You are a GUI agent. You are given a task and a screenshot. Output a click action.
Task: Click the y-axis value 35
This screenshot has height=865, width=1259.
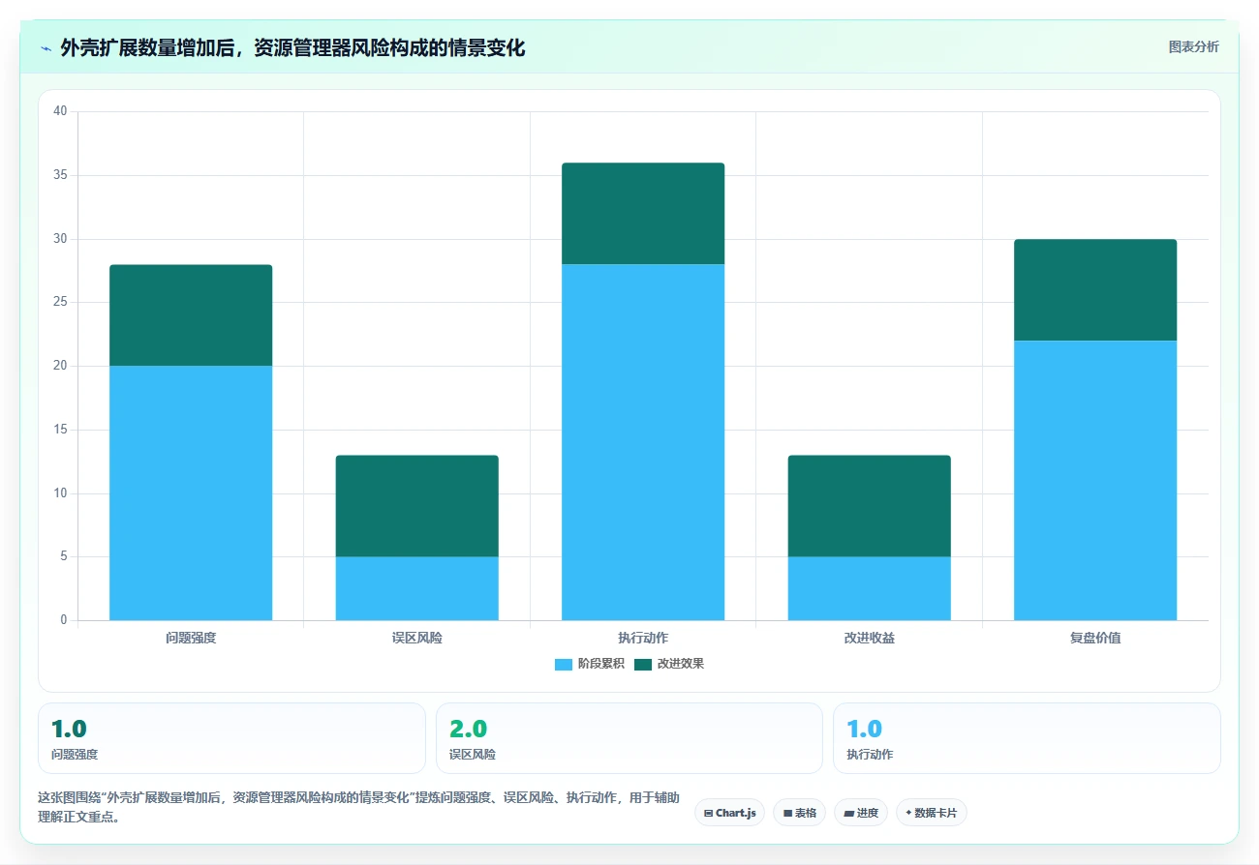[x=60, y=175]
